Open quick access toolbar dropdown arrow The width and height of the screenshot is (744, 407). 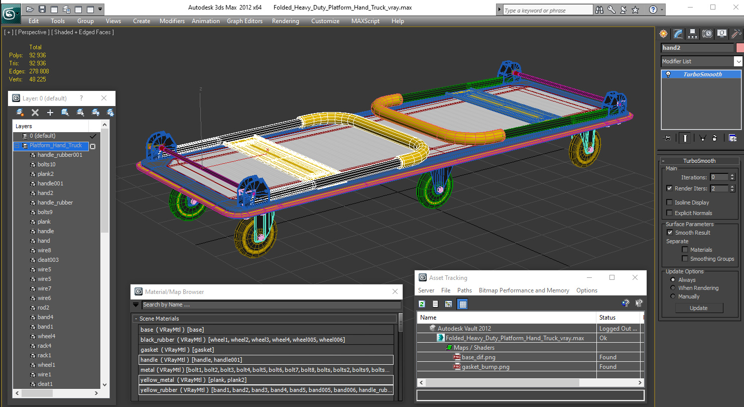tap(100, 9)
